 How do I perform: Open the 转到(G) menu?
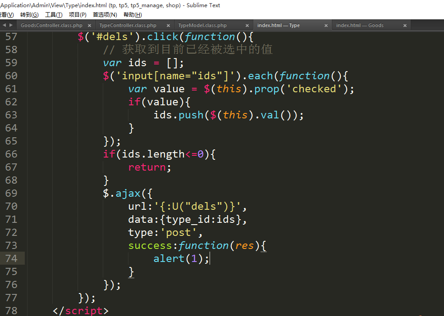click(29, 15)
